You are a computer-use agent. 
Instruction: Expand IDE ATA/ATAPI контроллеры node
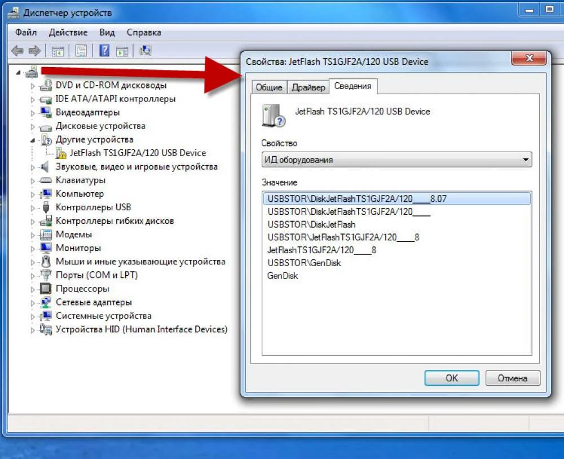32,100
